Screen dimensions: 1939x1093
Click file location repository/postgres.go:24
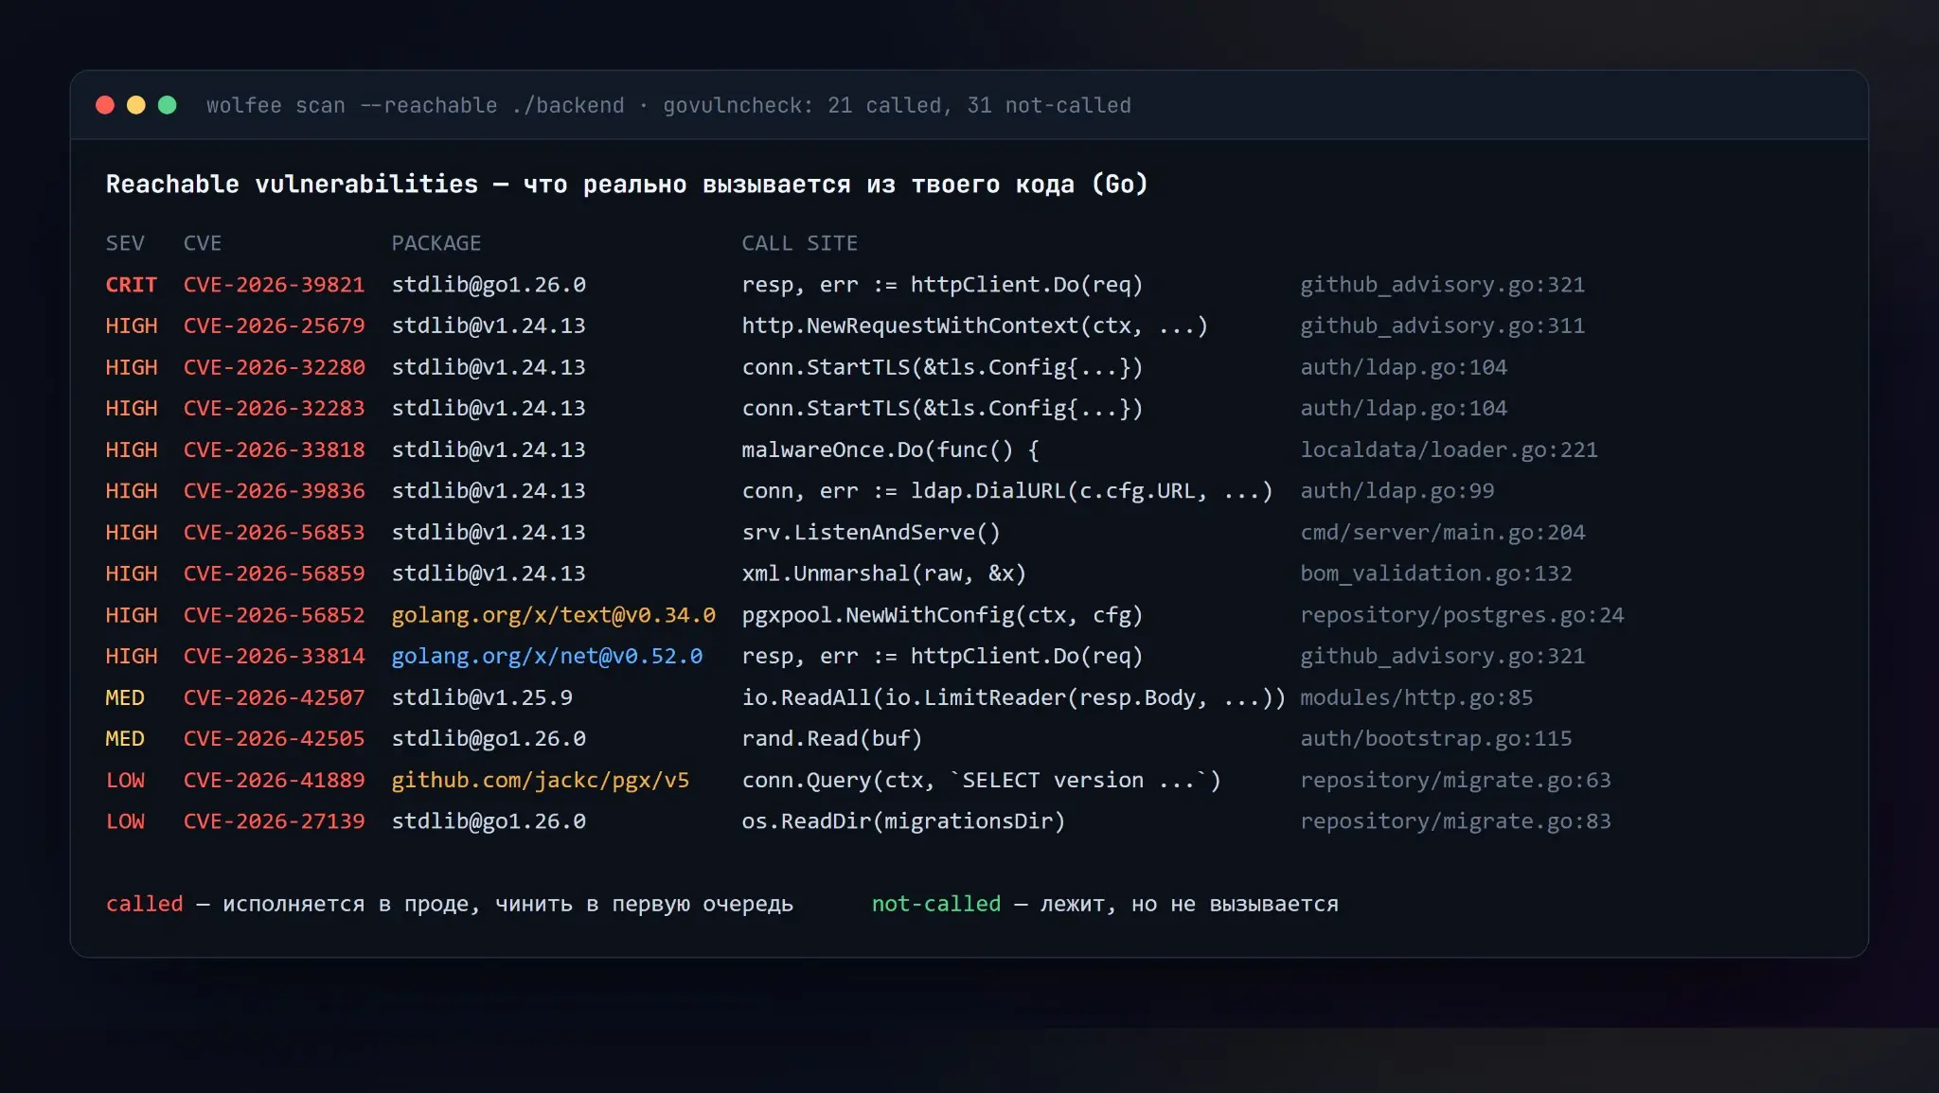click(1462, 615)
